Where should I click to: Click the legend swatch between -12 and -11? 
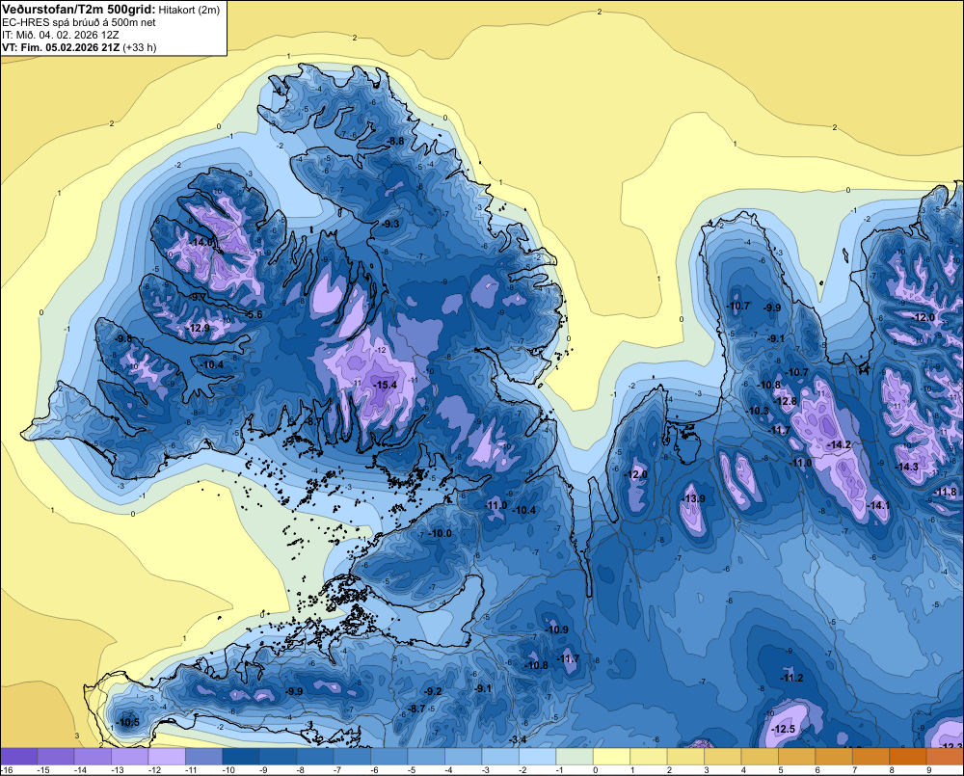point(167,757)
